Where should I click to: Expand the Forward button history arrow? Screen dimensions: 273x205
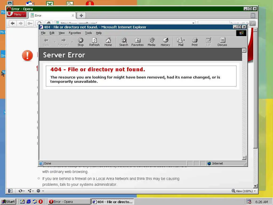72,42
